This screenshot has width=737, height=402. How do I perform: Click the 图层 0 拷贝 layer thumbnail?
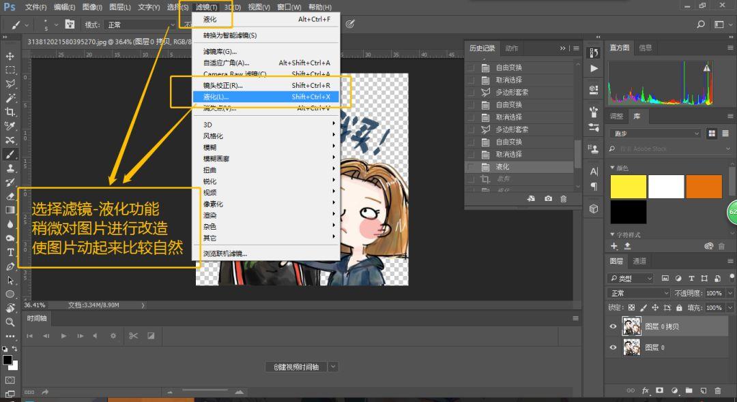coord(631,326)
